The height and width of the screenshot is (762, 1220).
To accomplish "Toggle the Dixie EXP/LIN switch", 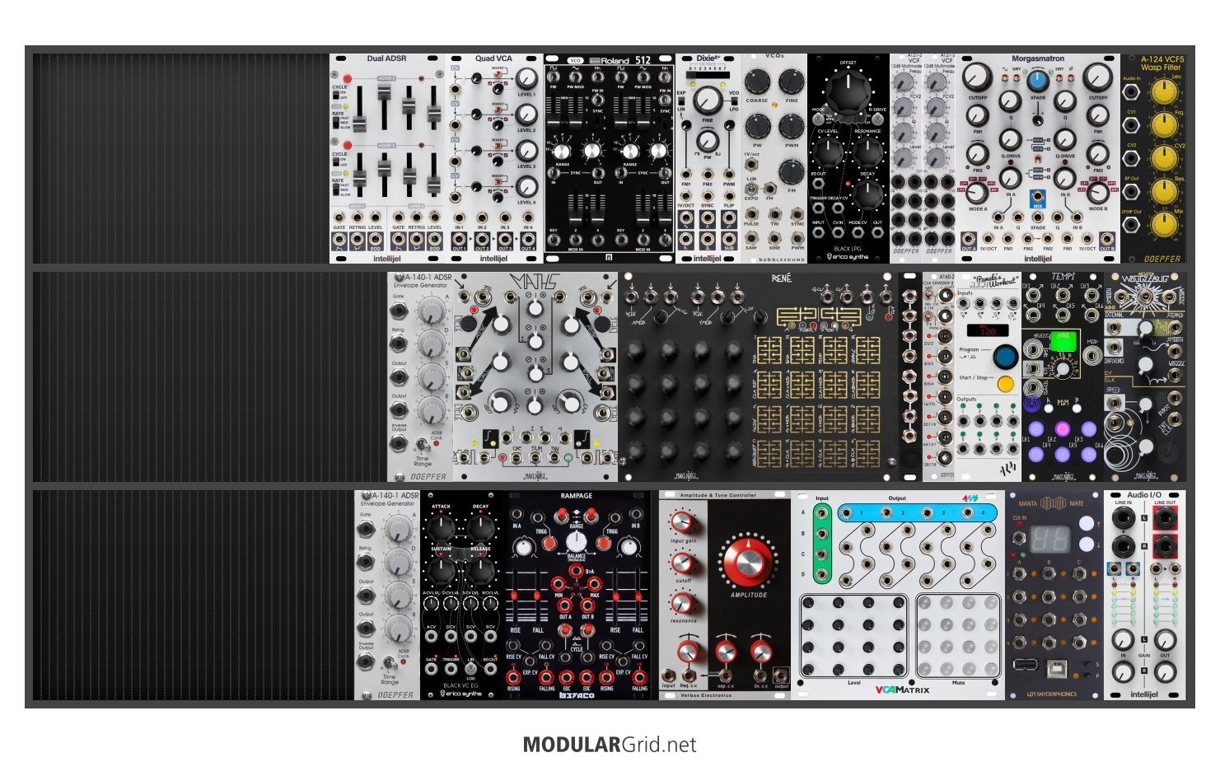I will coord(682,101).
